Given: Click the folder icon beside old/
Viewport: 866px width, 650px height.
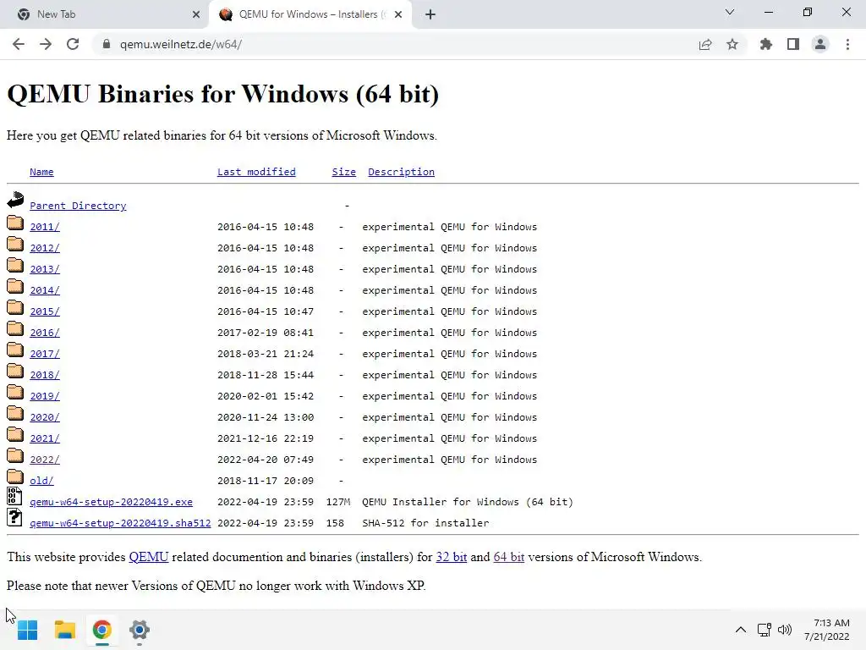Looking at the screenshot, I should [x=15, y=476].
